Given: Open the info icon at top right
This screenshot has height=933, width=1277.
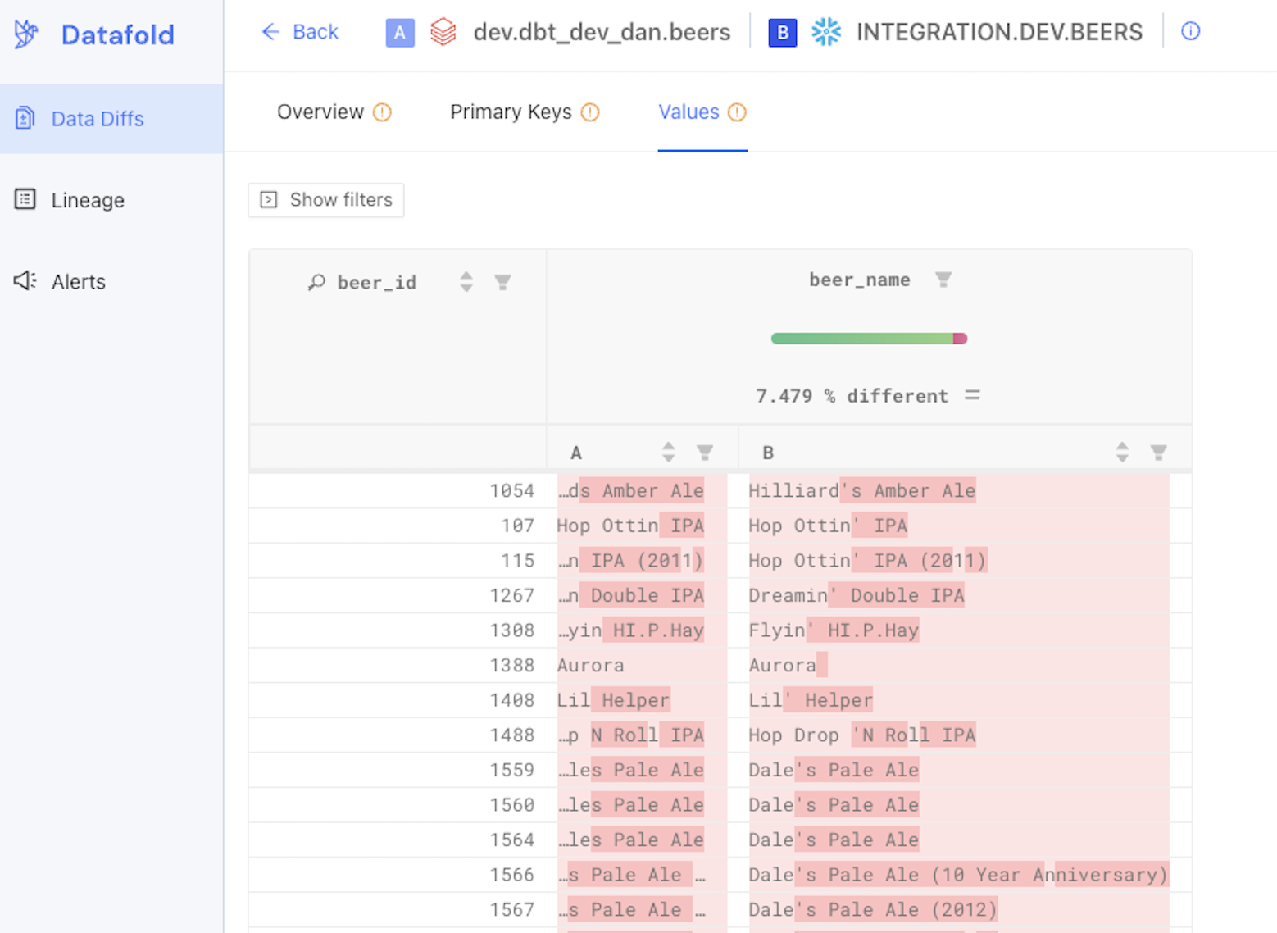Looking at the screenshot, I should [x=1190, y=30].
